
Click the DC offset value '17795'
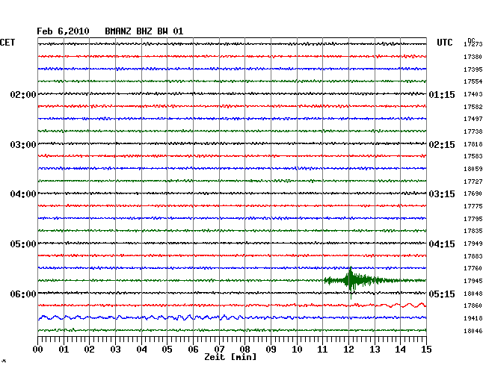click(473, 219)
